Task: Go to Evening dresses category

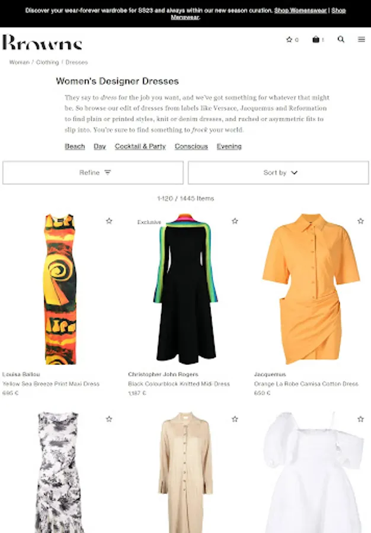Action: pyautogui.click(x=229, y=146)
